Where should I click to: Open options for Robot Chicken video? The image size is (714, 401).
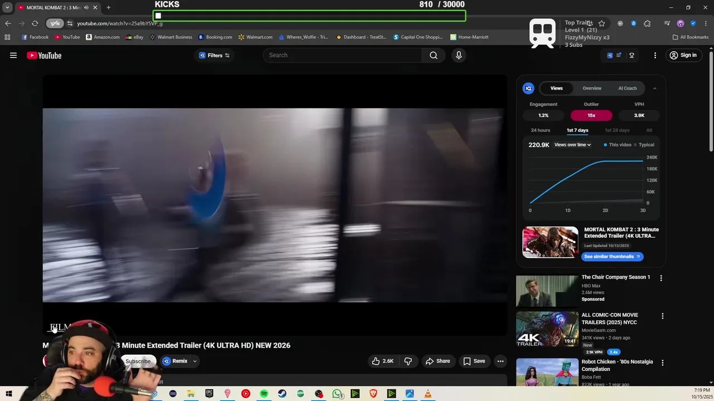(663, 363)
